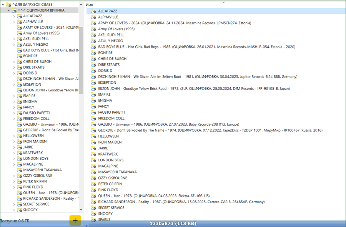Expand PINK FLOYD tree node
Viewport: 346px width, 227px height.
point(14,187)
